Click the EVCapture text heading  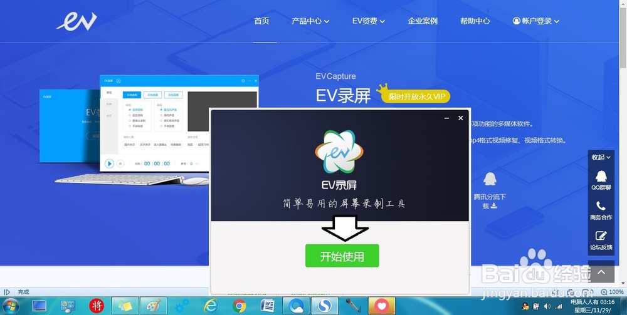(x=335, y=76)
